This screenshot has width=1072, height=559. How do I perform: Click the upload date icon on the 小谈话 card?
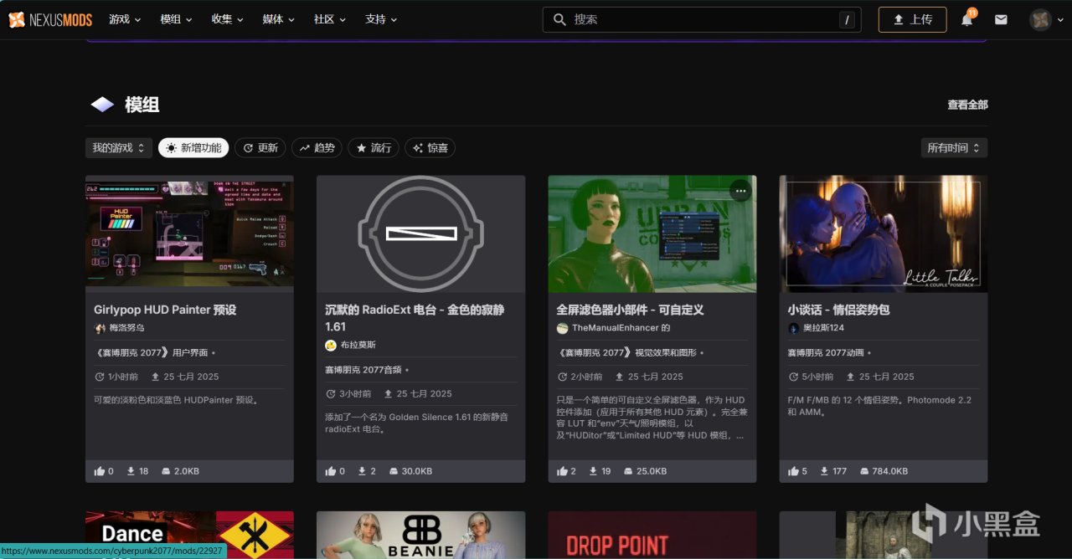(x=850, y=377)
